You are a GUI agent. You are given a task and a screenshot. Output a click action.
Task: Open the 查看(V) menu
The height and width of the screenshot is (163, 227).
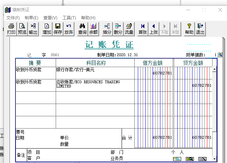pos(50,18)
